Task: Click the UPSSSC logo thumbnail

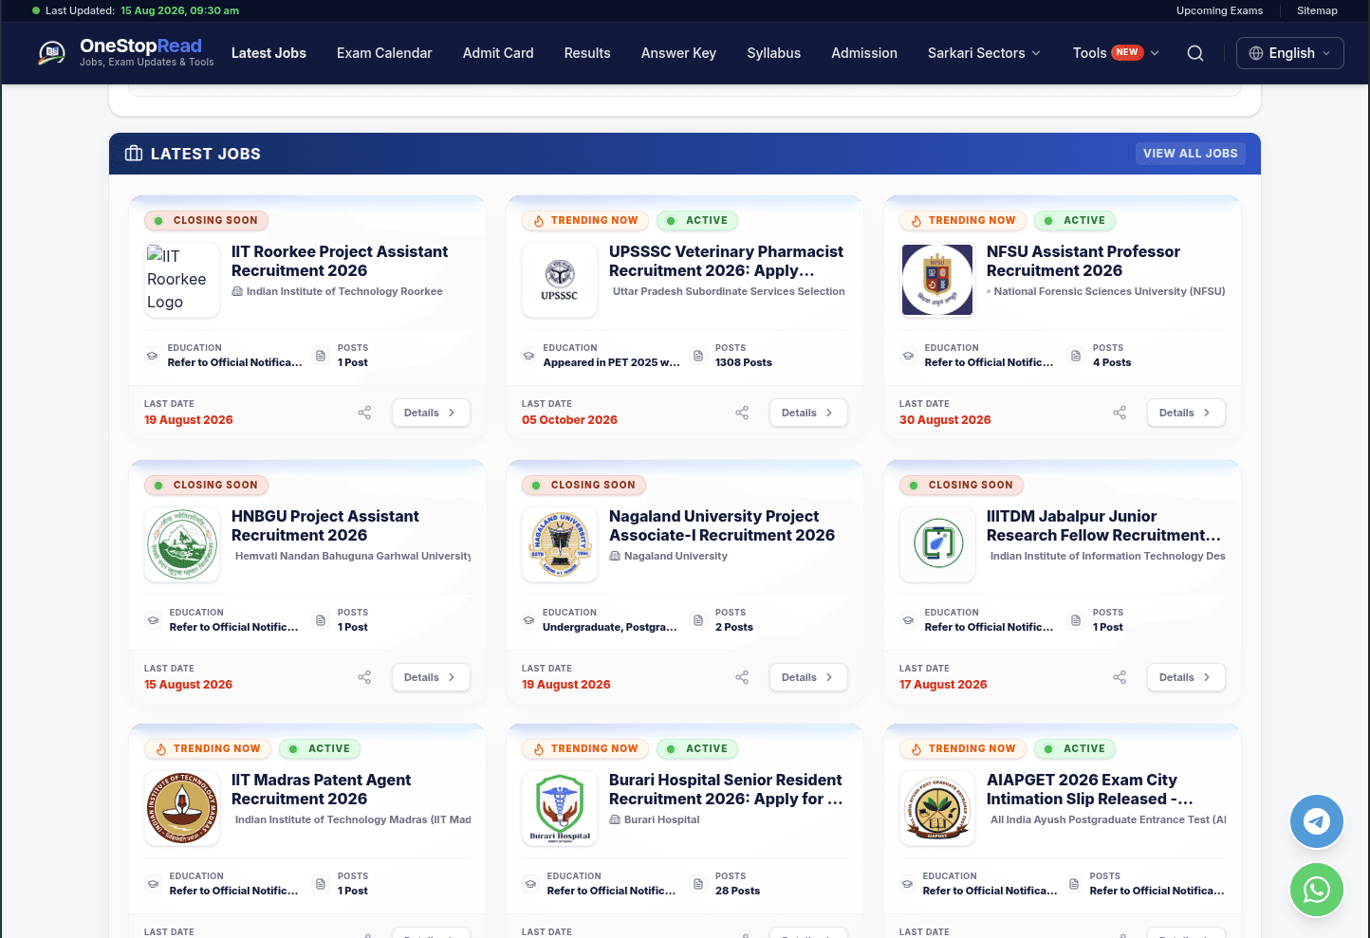Action: click(x=560, y=280)
